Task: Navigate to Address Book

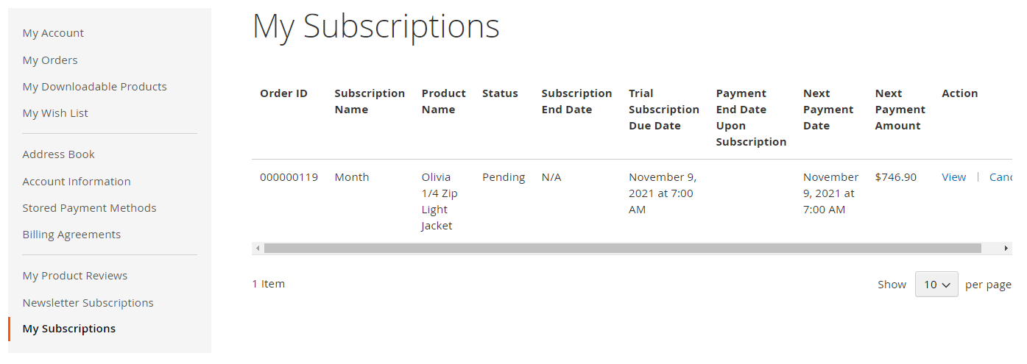Action: tap(59, 154)
